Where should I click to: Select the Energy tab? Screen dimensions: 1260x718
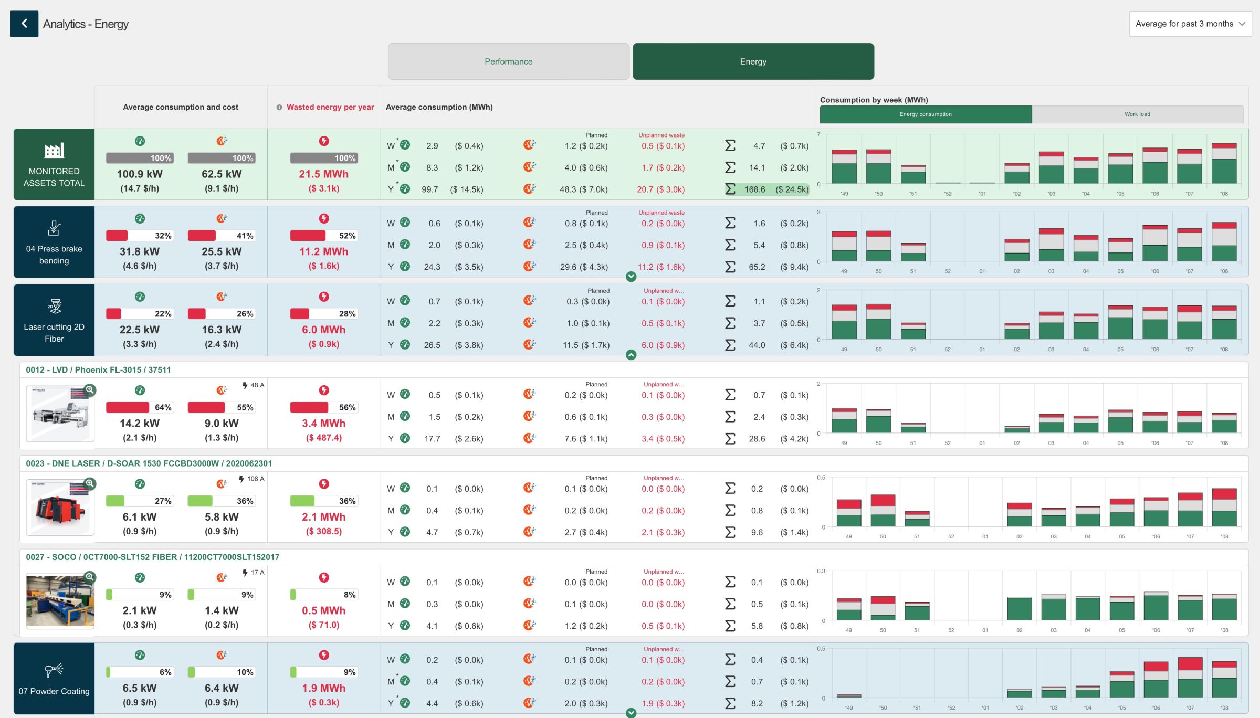point(753,61)
